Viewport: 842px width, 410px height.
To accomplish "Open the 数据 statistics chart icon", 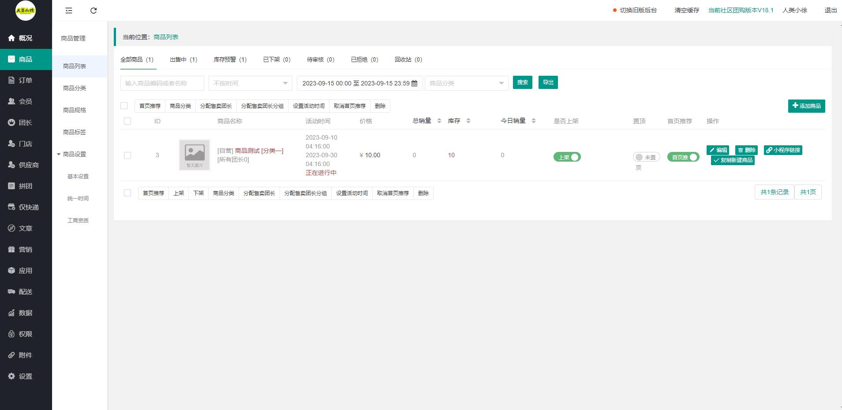I will [x=11, y=313].
